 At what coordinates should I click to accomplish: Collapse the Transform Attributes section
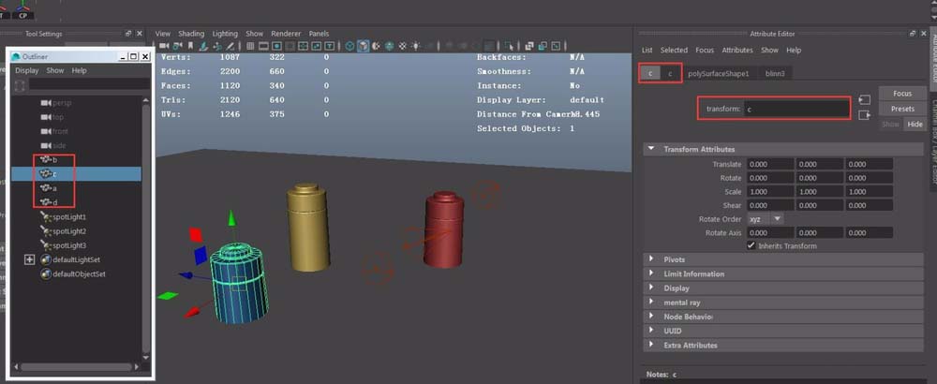[651, 149]
